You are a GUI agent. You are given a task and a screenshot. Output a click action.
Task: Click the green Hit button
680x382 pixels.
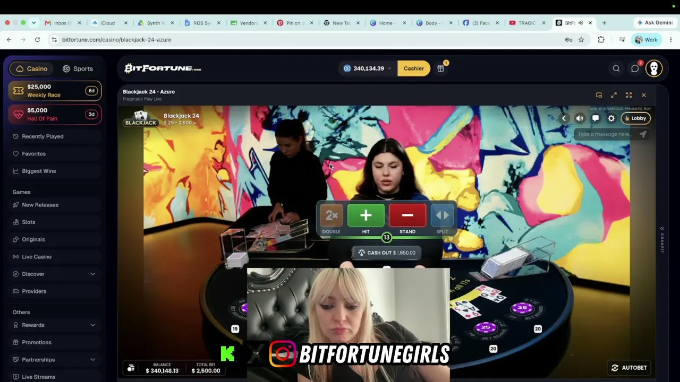click(x=365, y=215)
